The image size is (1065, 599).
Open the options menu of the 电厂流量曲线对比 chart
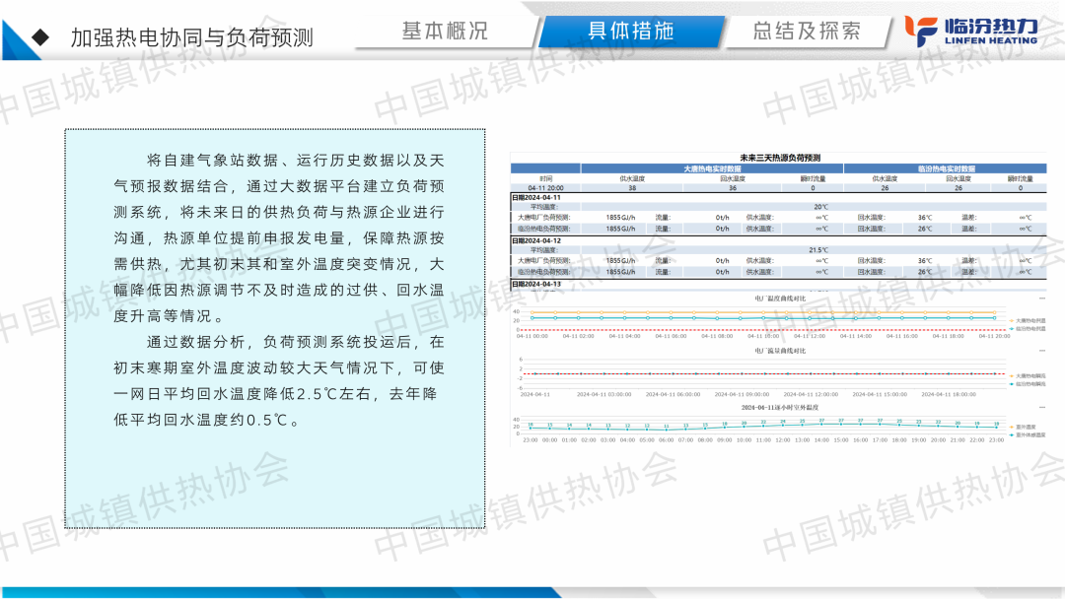(1042, 351)
